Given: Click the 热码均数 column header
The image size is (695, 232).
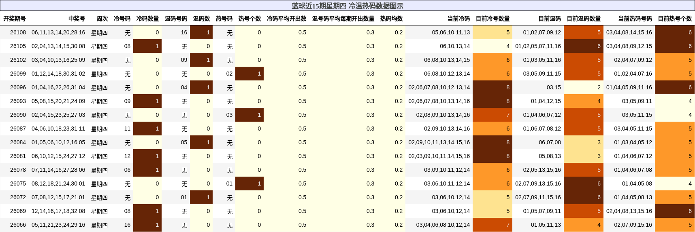Looking at the screenshot, I should tap(391, 19).
